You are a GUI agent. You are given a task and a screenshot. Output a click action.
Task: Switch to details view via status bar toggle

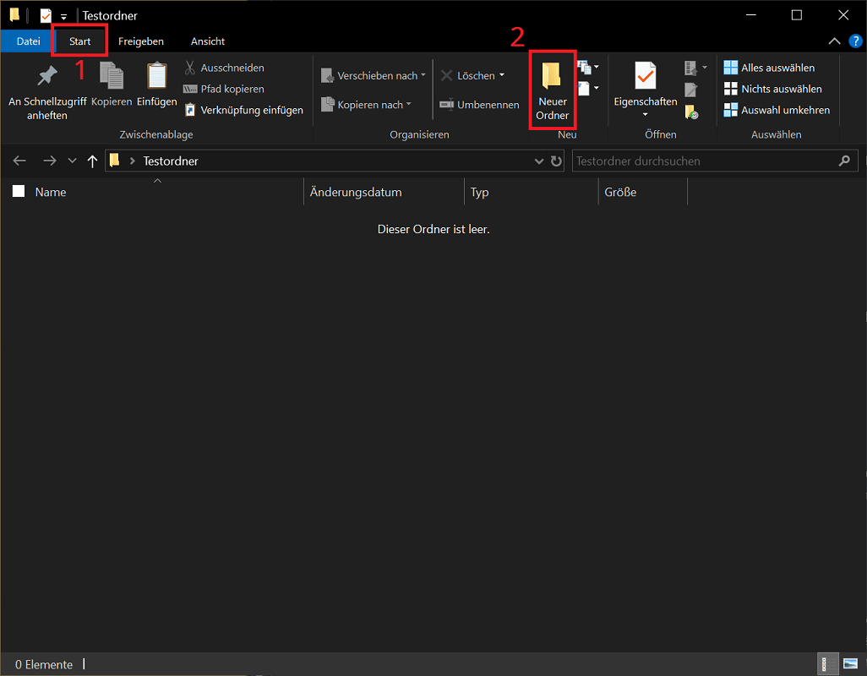826,664
